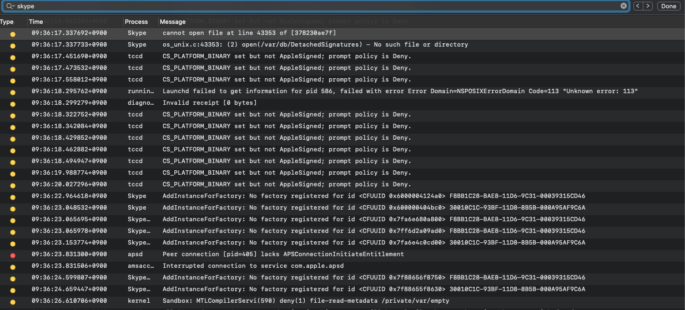The image size is (685, 310).
Task: Clear the 'skype' search text
Action: (623, 6)
